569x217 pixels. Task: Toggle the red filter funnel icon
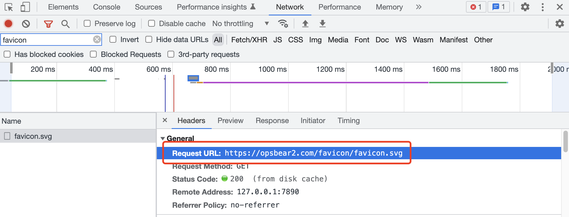pyautogui.click(x=48, y=24)
